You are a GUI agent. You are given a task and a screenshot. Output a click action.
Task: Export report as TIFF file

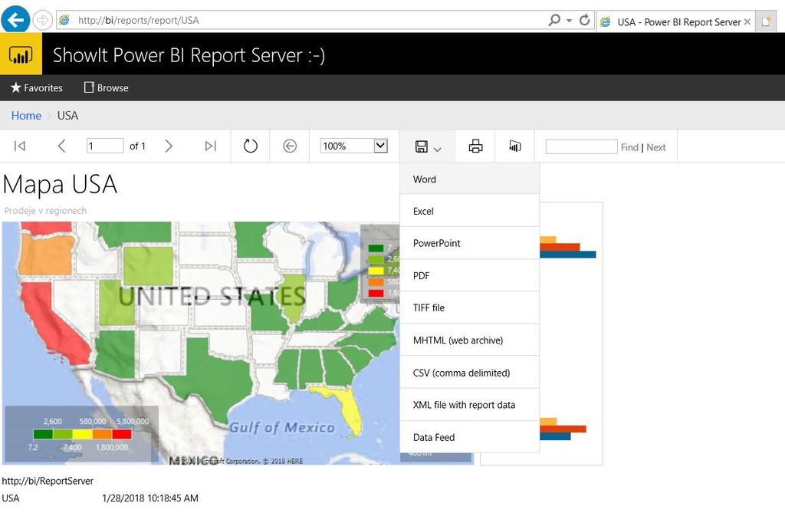470,307
